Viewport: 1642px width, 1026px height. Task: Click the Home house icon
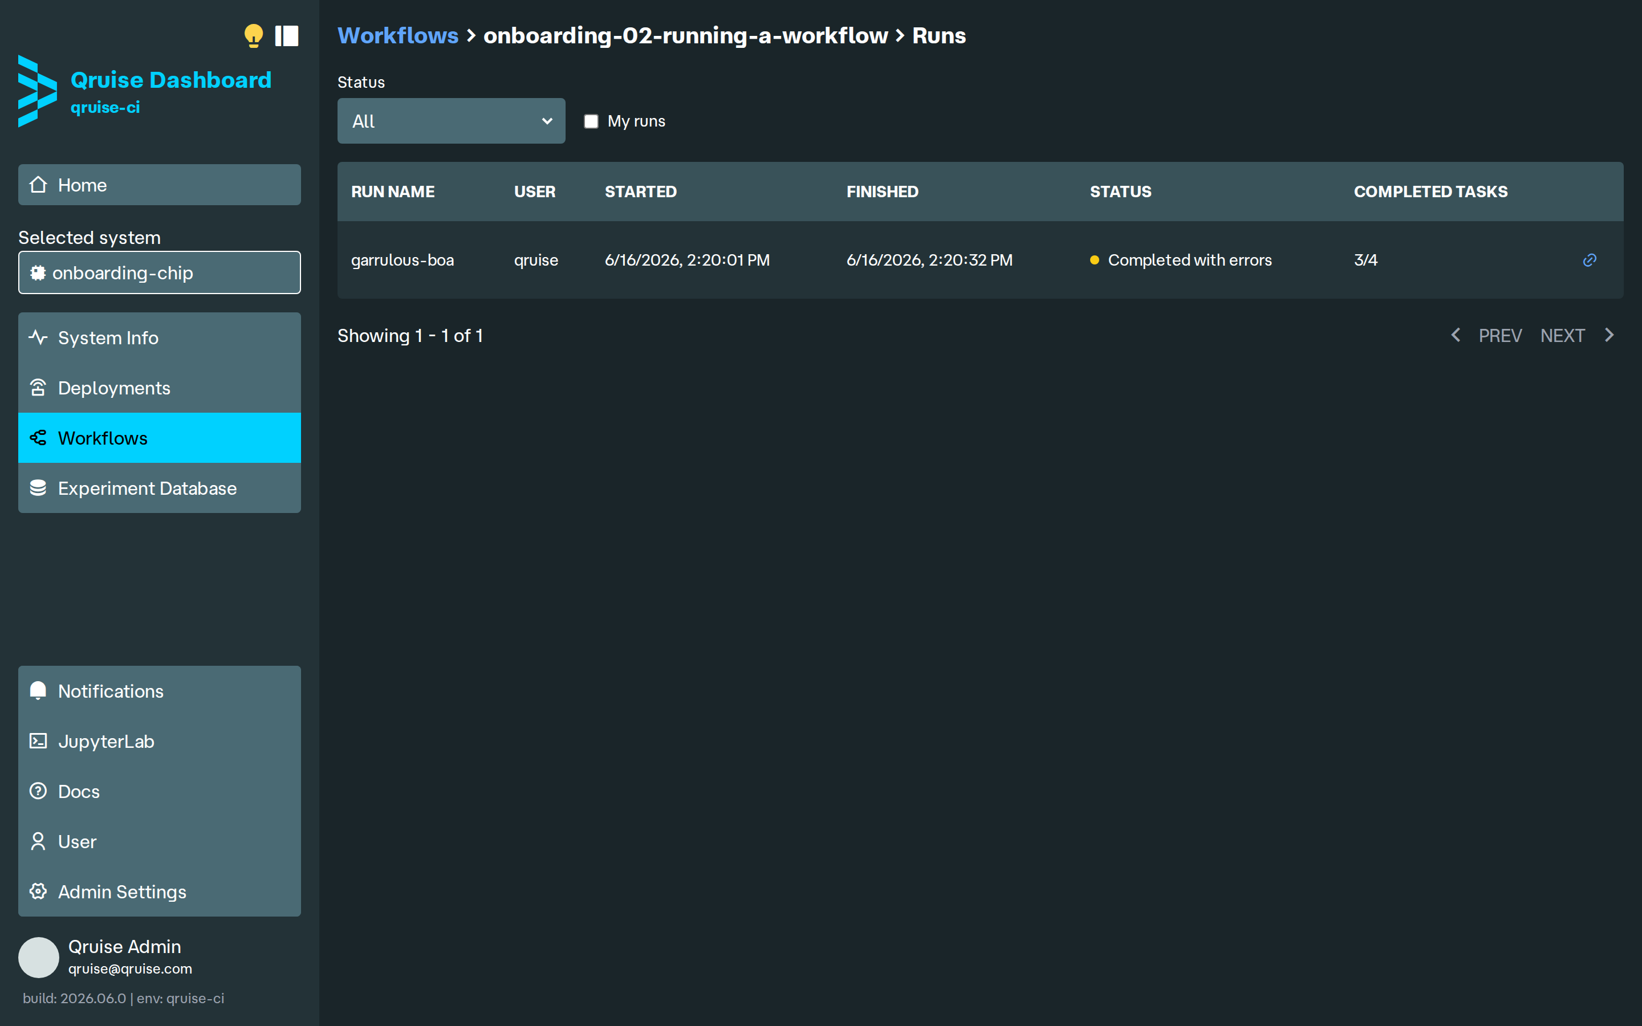pyautogui.click(x=39, y=185)
